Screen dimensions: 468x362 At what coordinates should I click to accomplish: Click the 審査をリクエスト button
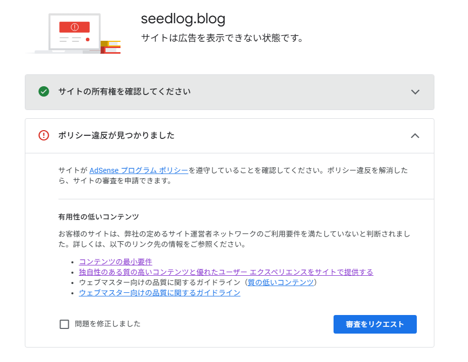[x=375, y=324]
